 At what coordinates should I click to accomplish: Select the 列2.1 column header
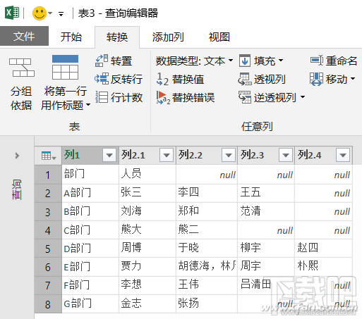point(147,155)
